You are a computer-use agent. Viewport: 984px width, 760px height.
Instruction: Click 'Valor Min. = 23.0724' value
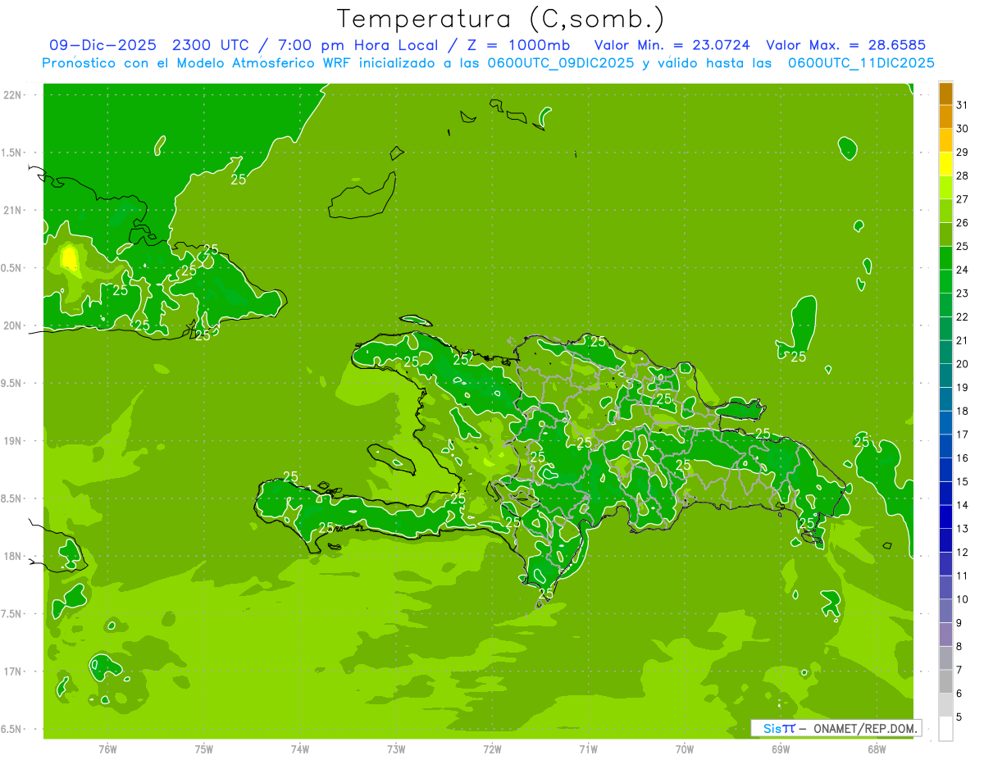672,45
